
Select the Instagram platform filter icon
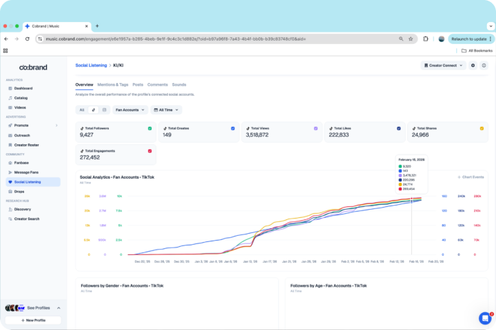pyautogui.click(x=105, y=110)
